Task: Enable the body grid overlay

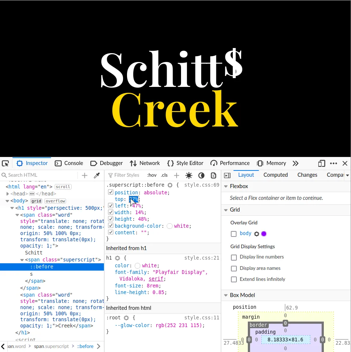Action: 234,233
